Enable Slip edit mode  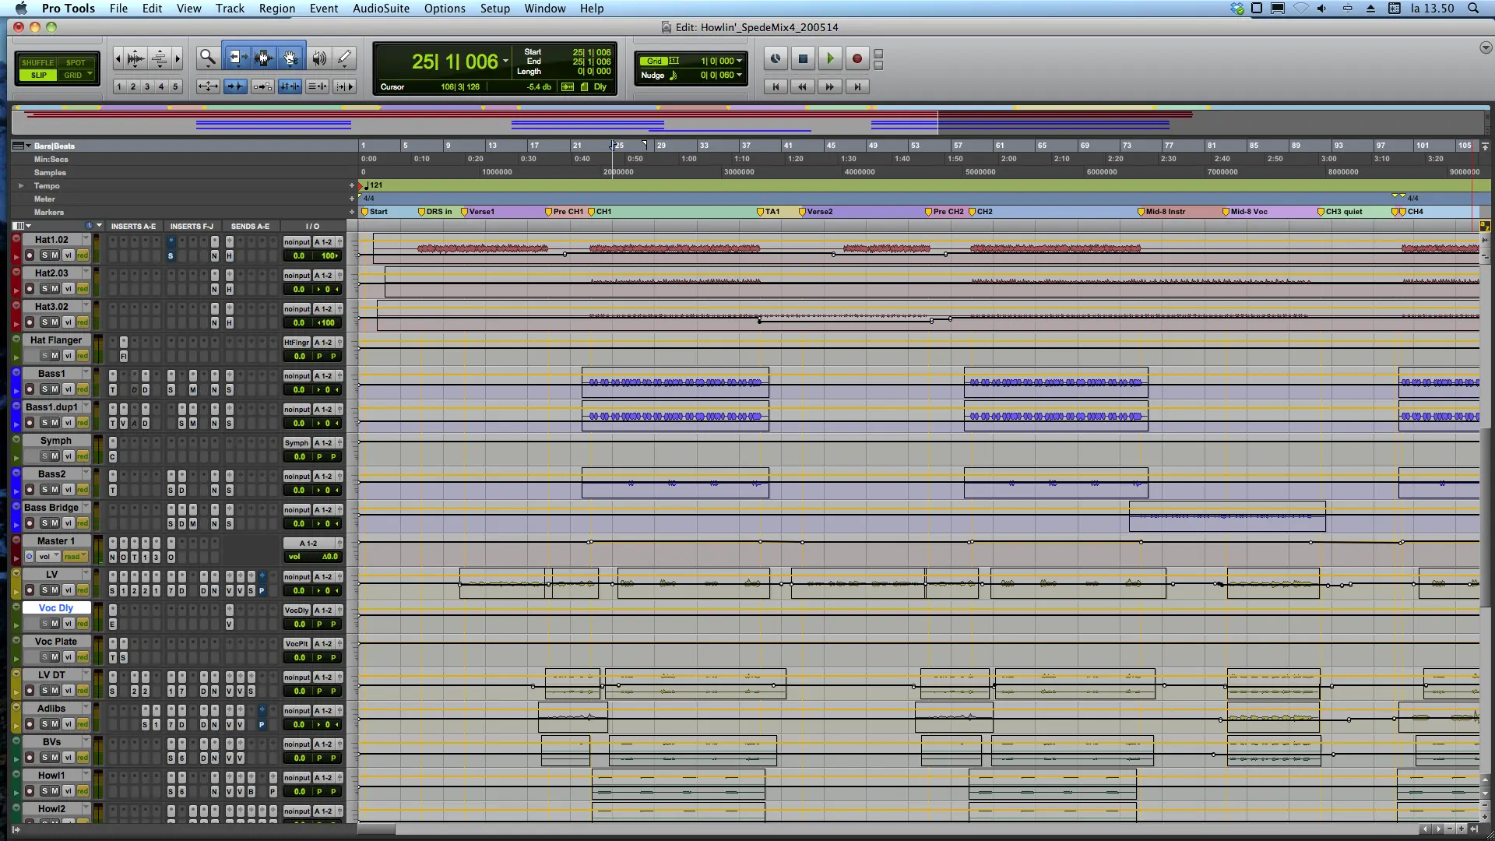pos(39,75)
